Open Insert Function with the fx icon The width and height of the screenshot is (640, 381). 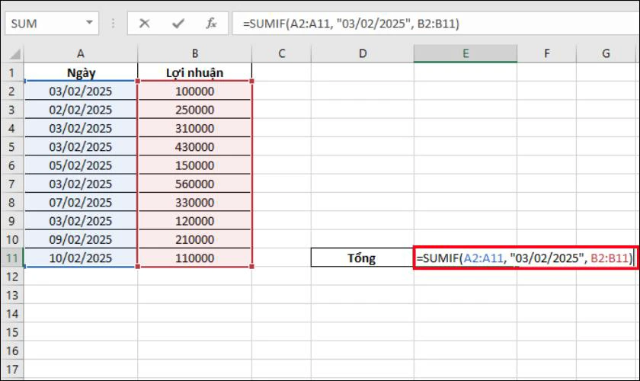click(211, 24)
